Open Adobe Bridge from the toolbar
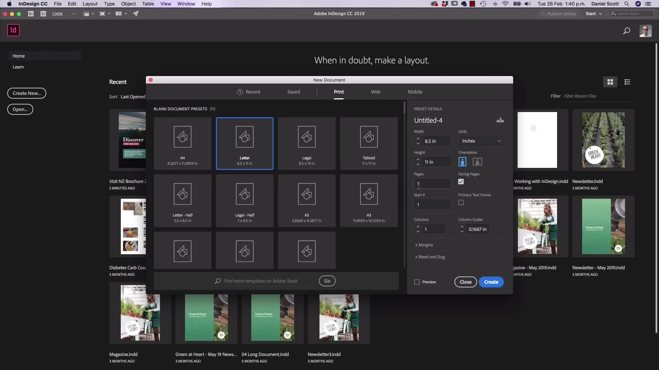This screenshot has height=370, width=659. tap(31, 14)
